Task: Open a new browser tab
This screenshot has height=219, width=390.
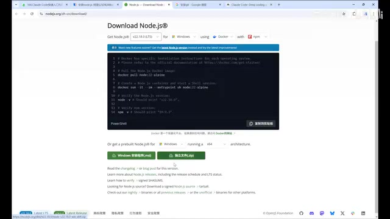Action: [279, 4]
